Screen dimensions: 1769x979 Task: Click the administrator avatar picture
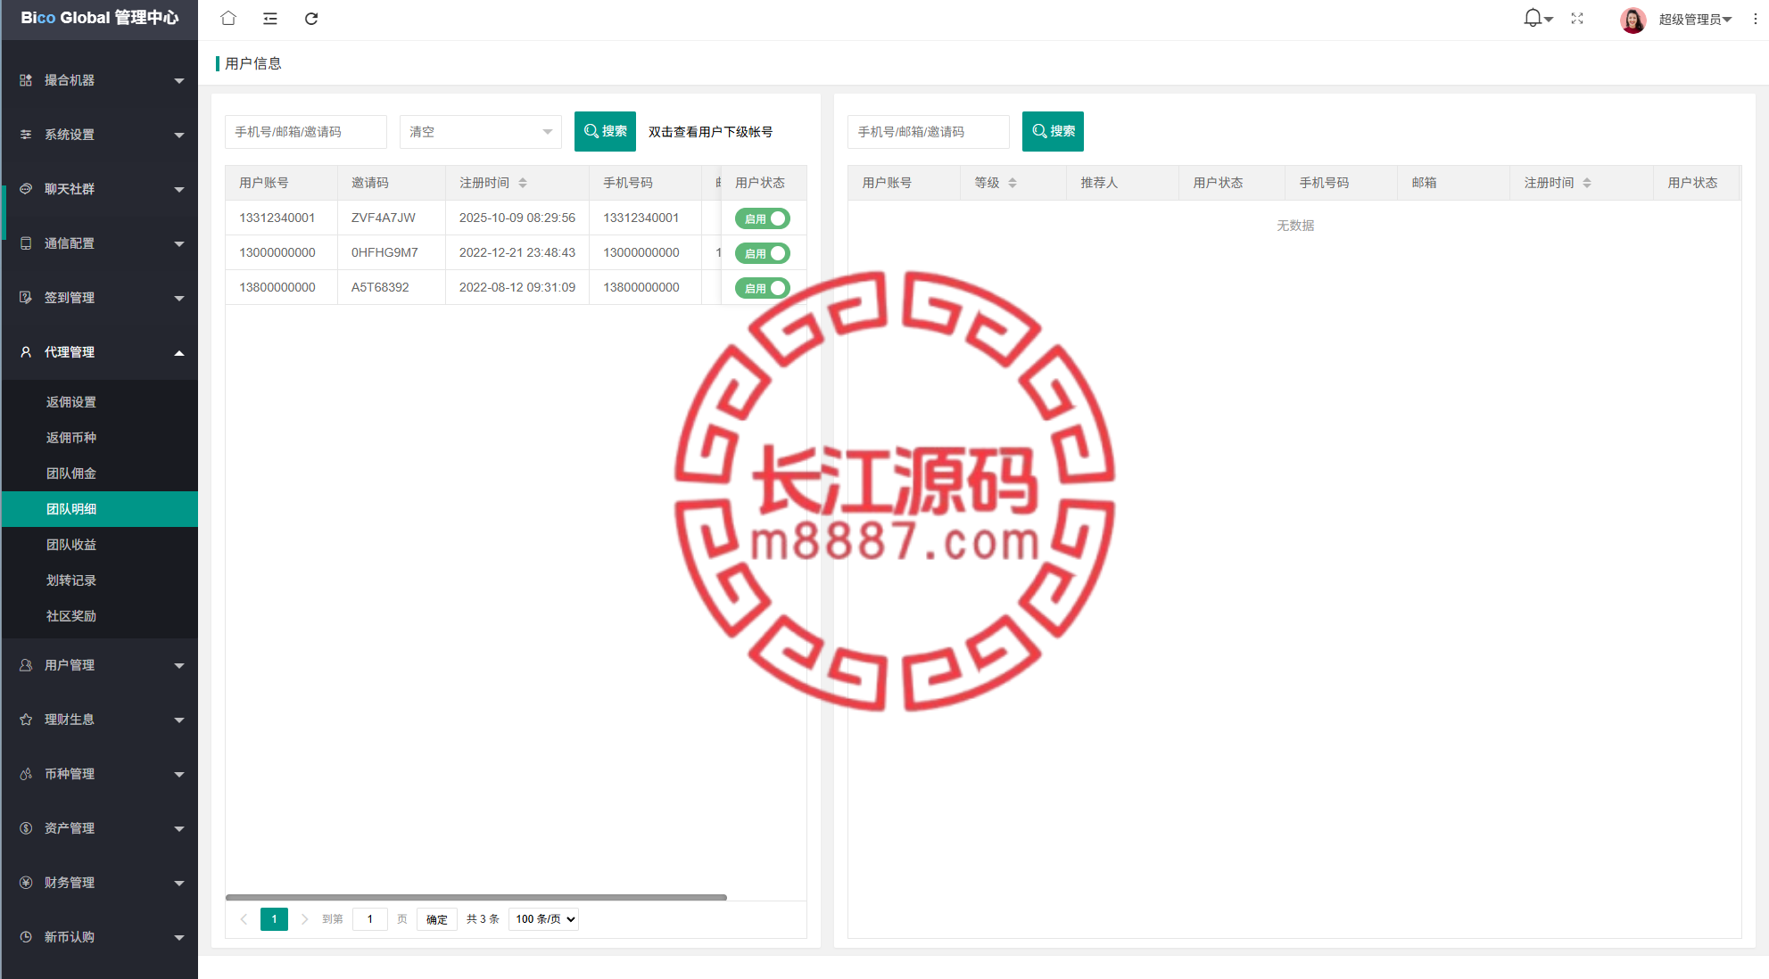point(1633,19)
